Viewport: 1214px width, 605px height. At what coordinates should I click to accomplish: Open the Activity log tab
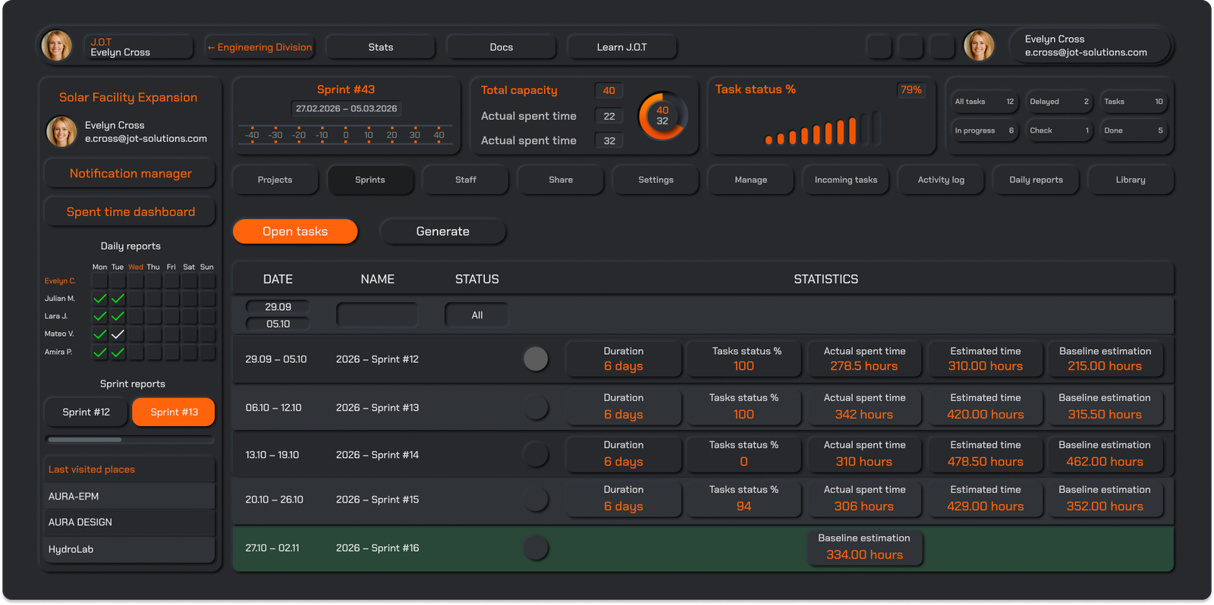click(941, 180)
